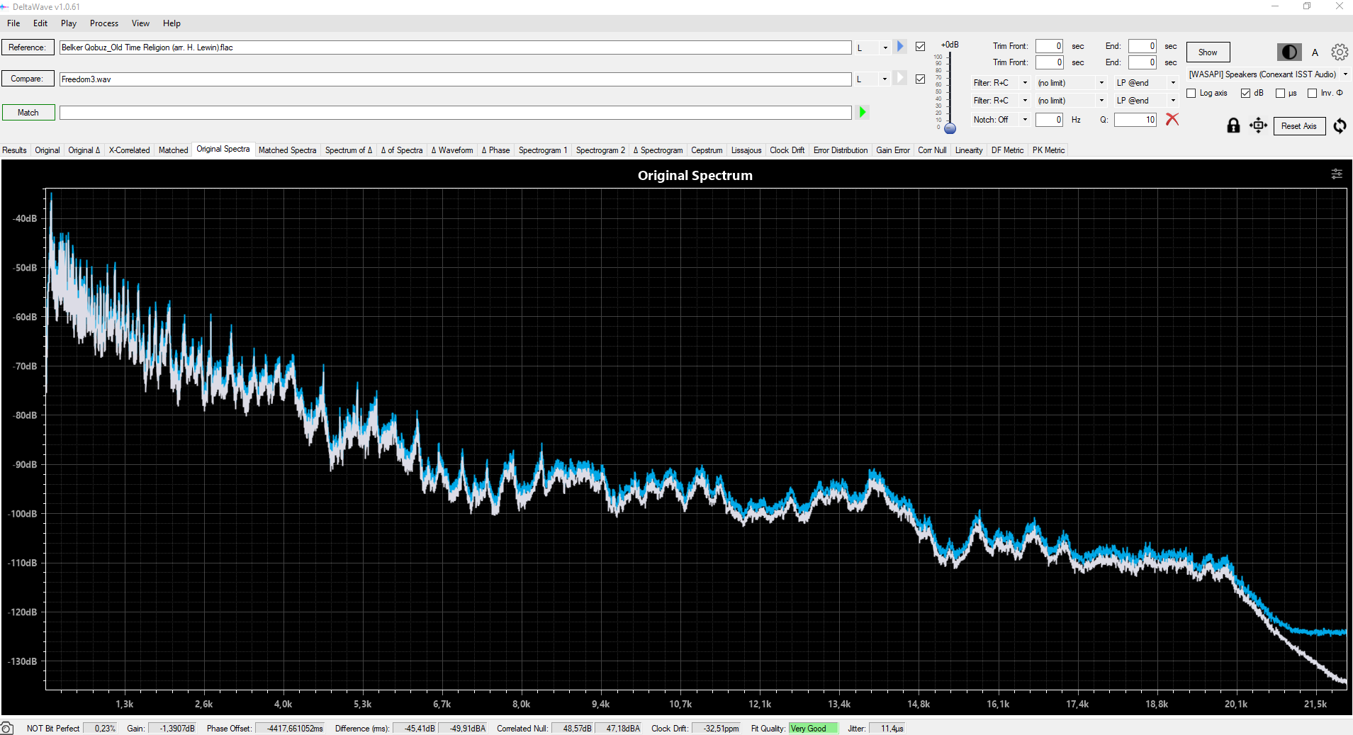Switch to the X-Correlated tab
1353x735 pixels.
(x=129, y=150)
